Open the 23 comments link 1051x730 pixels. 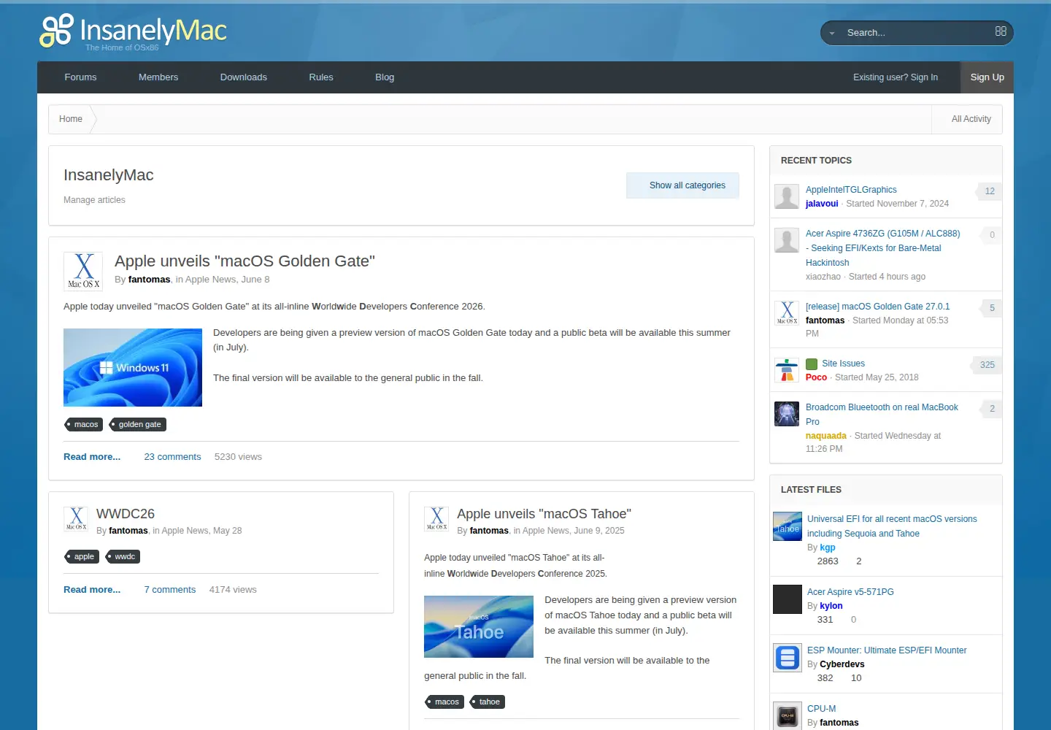click(x=172, y=457)
